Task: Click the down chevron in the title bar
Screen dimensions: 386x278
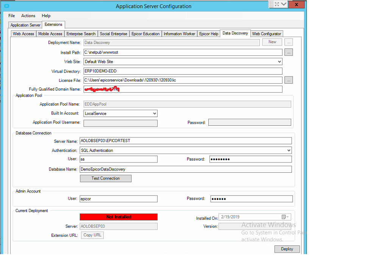Action: click(x=284, y=4)
